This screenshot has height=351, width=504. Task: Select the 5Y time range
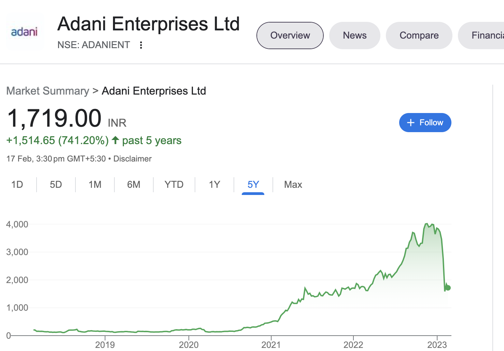coord(253,185)
